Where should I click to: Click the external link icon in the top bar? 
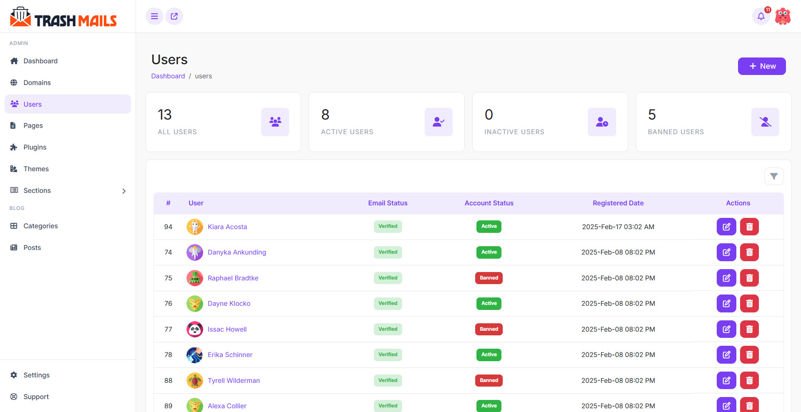174,16
